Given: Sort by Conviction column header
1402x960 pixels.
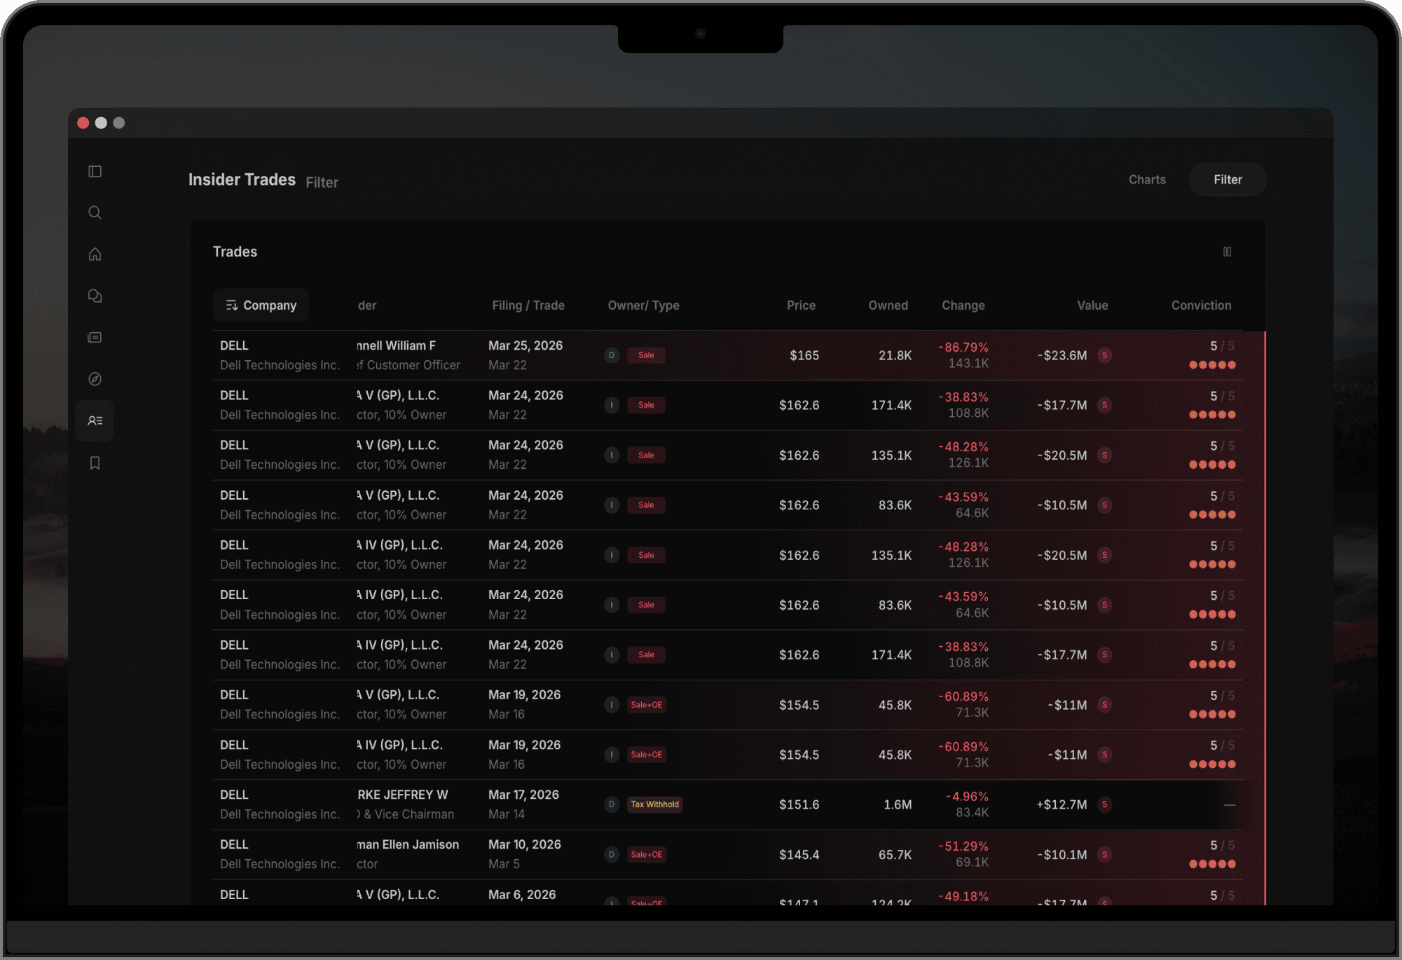Looking at the screenshot, I should [1201, 306].
